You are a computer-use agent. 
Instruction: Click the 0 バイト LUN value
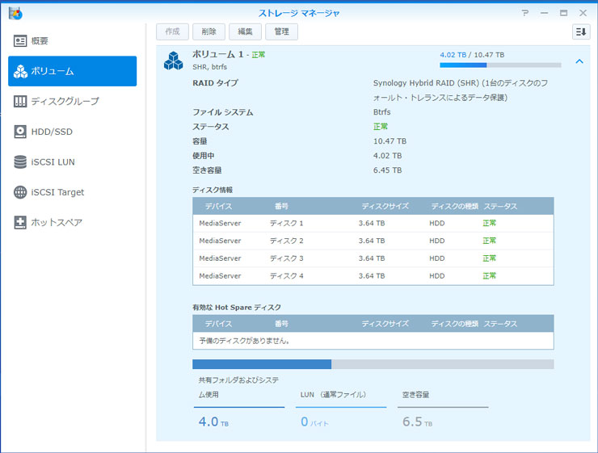314,422
